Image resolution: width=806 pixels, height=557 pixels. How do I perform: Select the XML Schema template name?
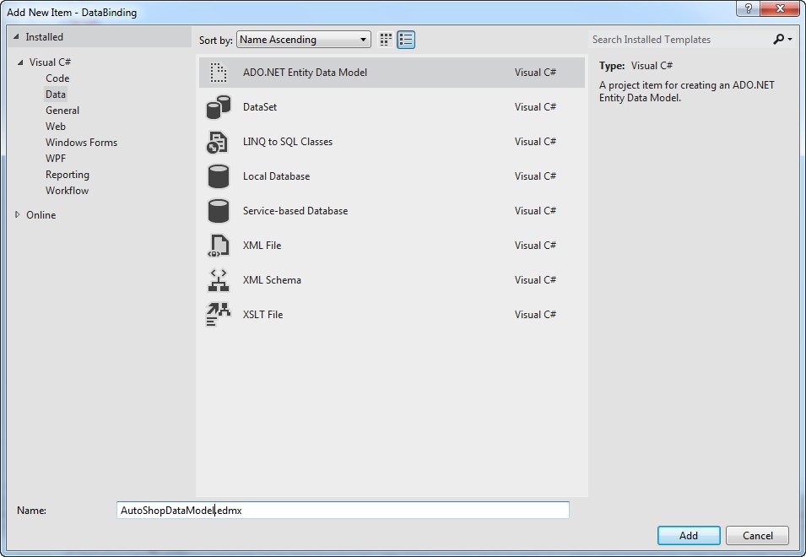pyautogui.click(x=272, y=280)
